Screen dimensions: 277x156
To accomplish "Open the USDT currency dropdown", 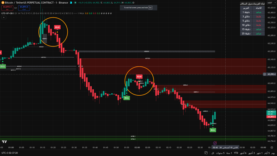I will coord(271,3).
